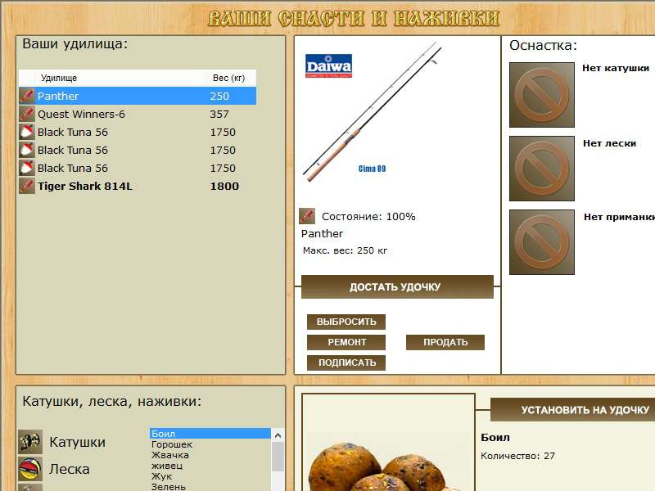Click the 357 weight value
This screenshot has width=655, height=491.
point(219,114)
